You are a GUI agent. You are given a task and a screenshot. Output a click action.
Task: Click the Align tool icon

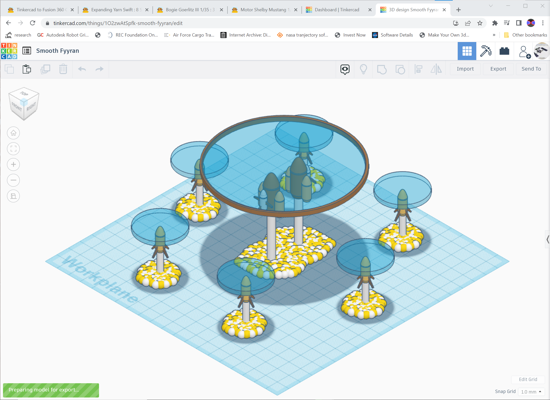click(x=418, y=69)
